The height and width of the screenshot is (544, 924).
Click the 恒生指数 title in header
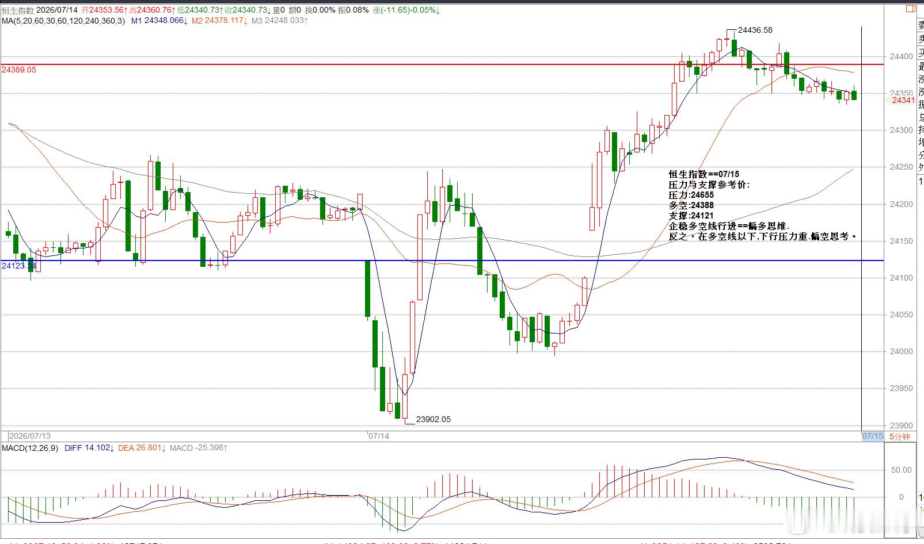click(x=18, y=10)
